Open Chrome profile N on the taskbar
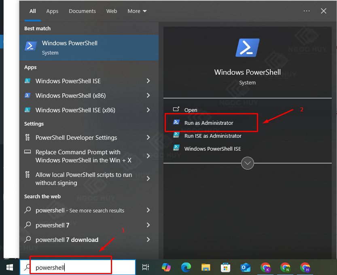The height and width of the screenshot is (275, 337). click(x=285, y=267)
